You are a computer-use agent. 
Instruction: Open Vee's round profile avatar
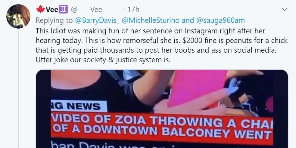tap(18, 17)
